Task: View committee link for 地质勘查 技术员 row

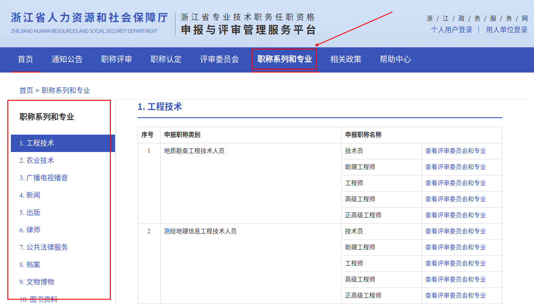Action: pos(455,151)
